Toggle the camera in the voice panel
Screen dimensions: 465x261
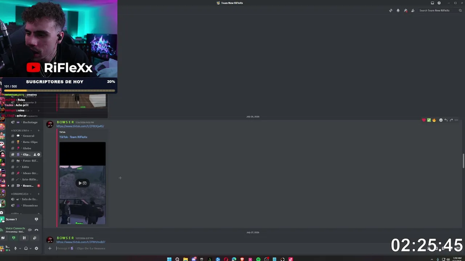3,238
